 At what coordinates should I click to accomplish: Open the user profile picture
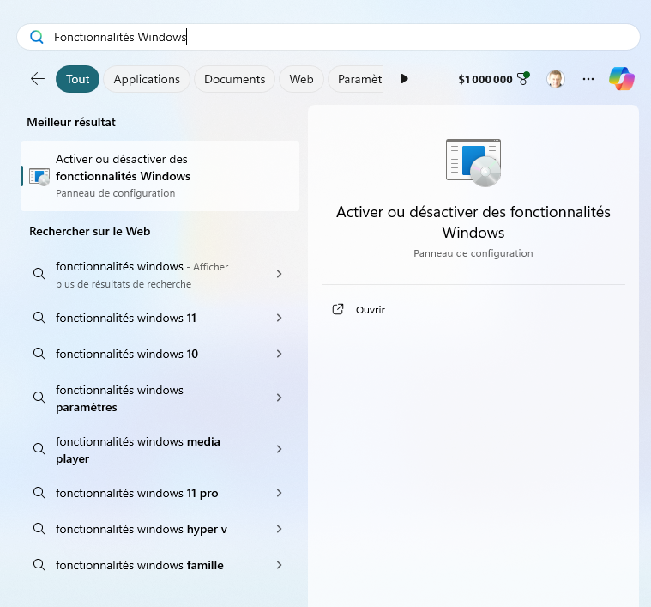pos(556,79)
